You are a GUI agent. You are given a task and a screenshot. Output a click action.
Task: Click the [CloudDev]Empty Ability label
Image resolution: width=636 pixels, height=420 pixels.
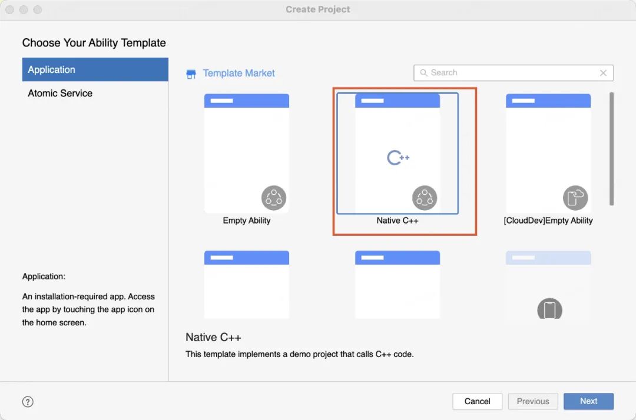point(548,221)
